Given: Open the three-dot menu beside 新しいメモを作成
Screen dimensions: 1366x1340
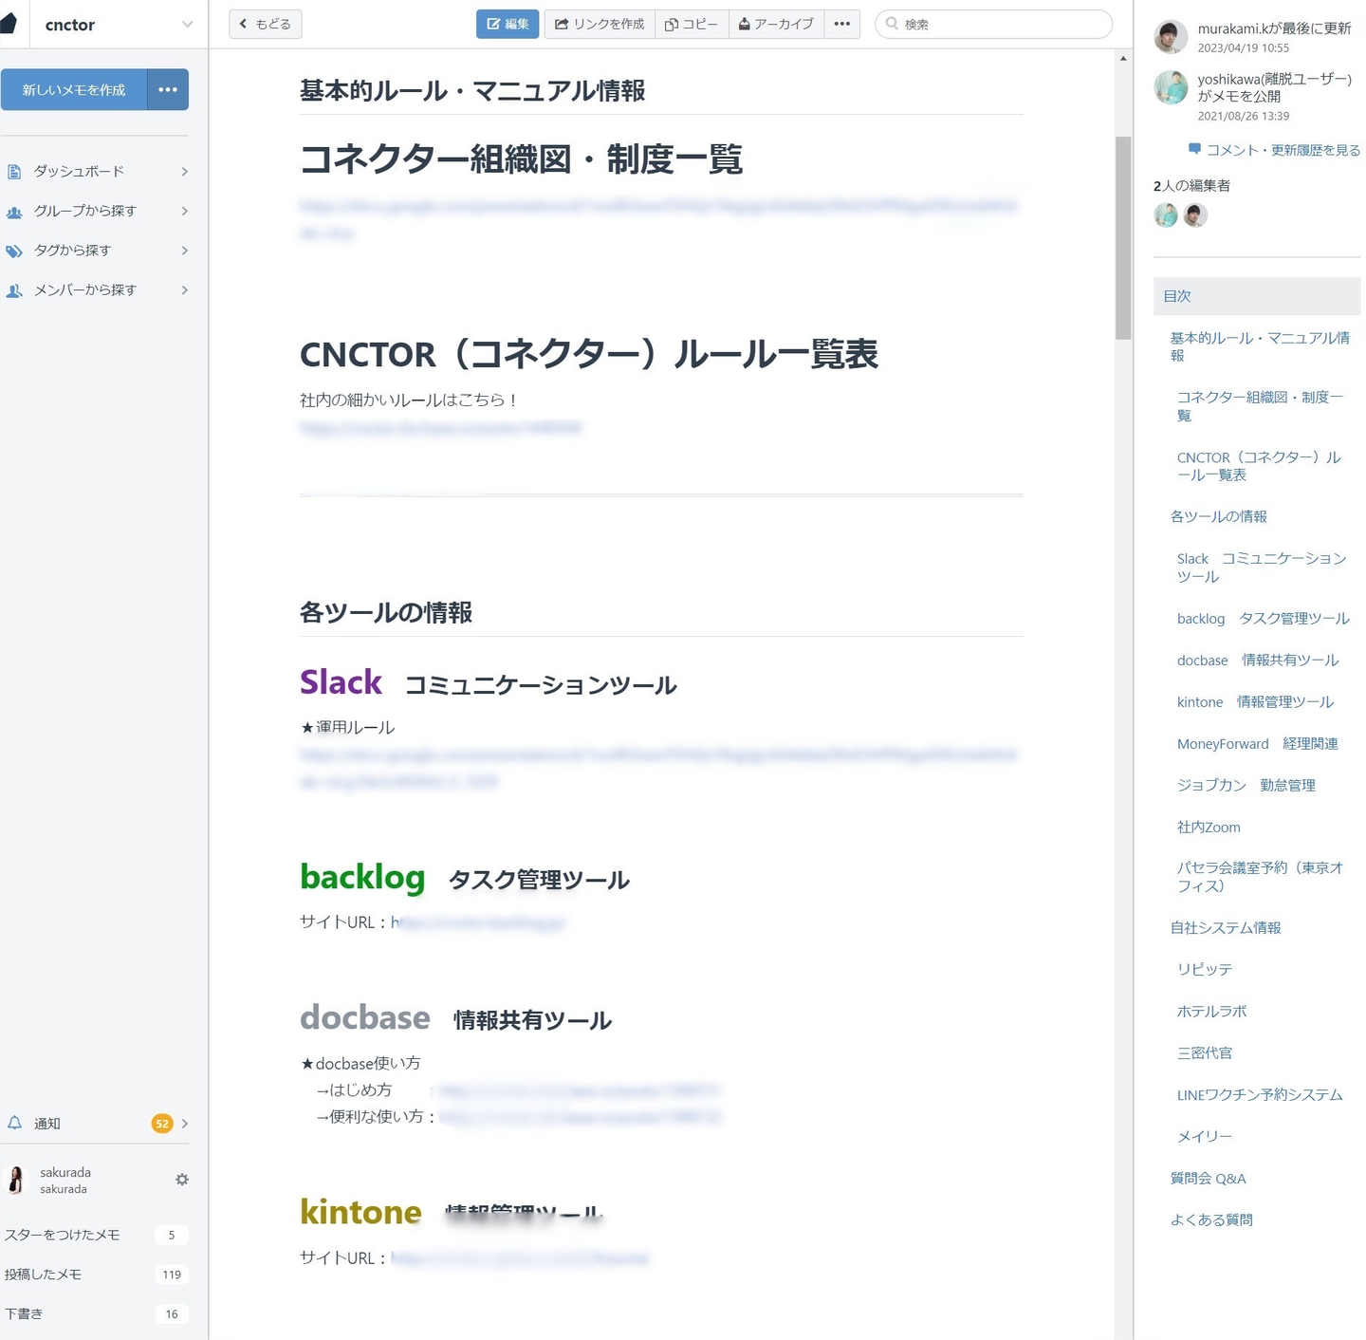Looking at the screenshot, I should pyautogui.click(x=168, y=89).
